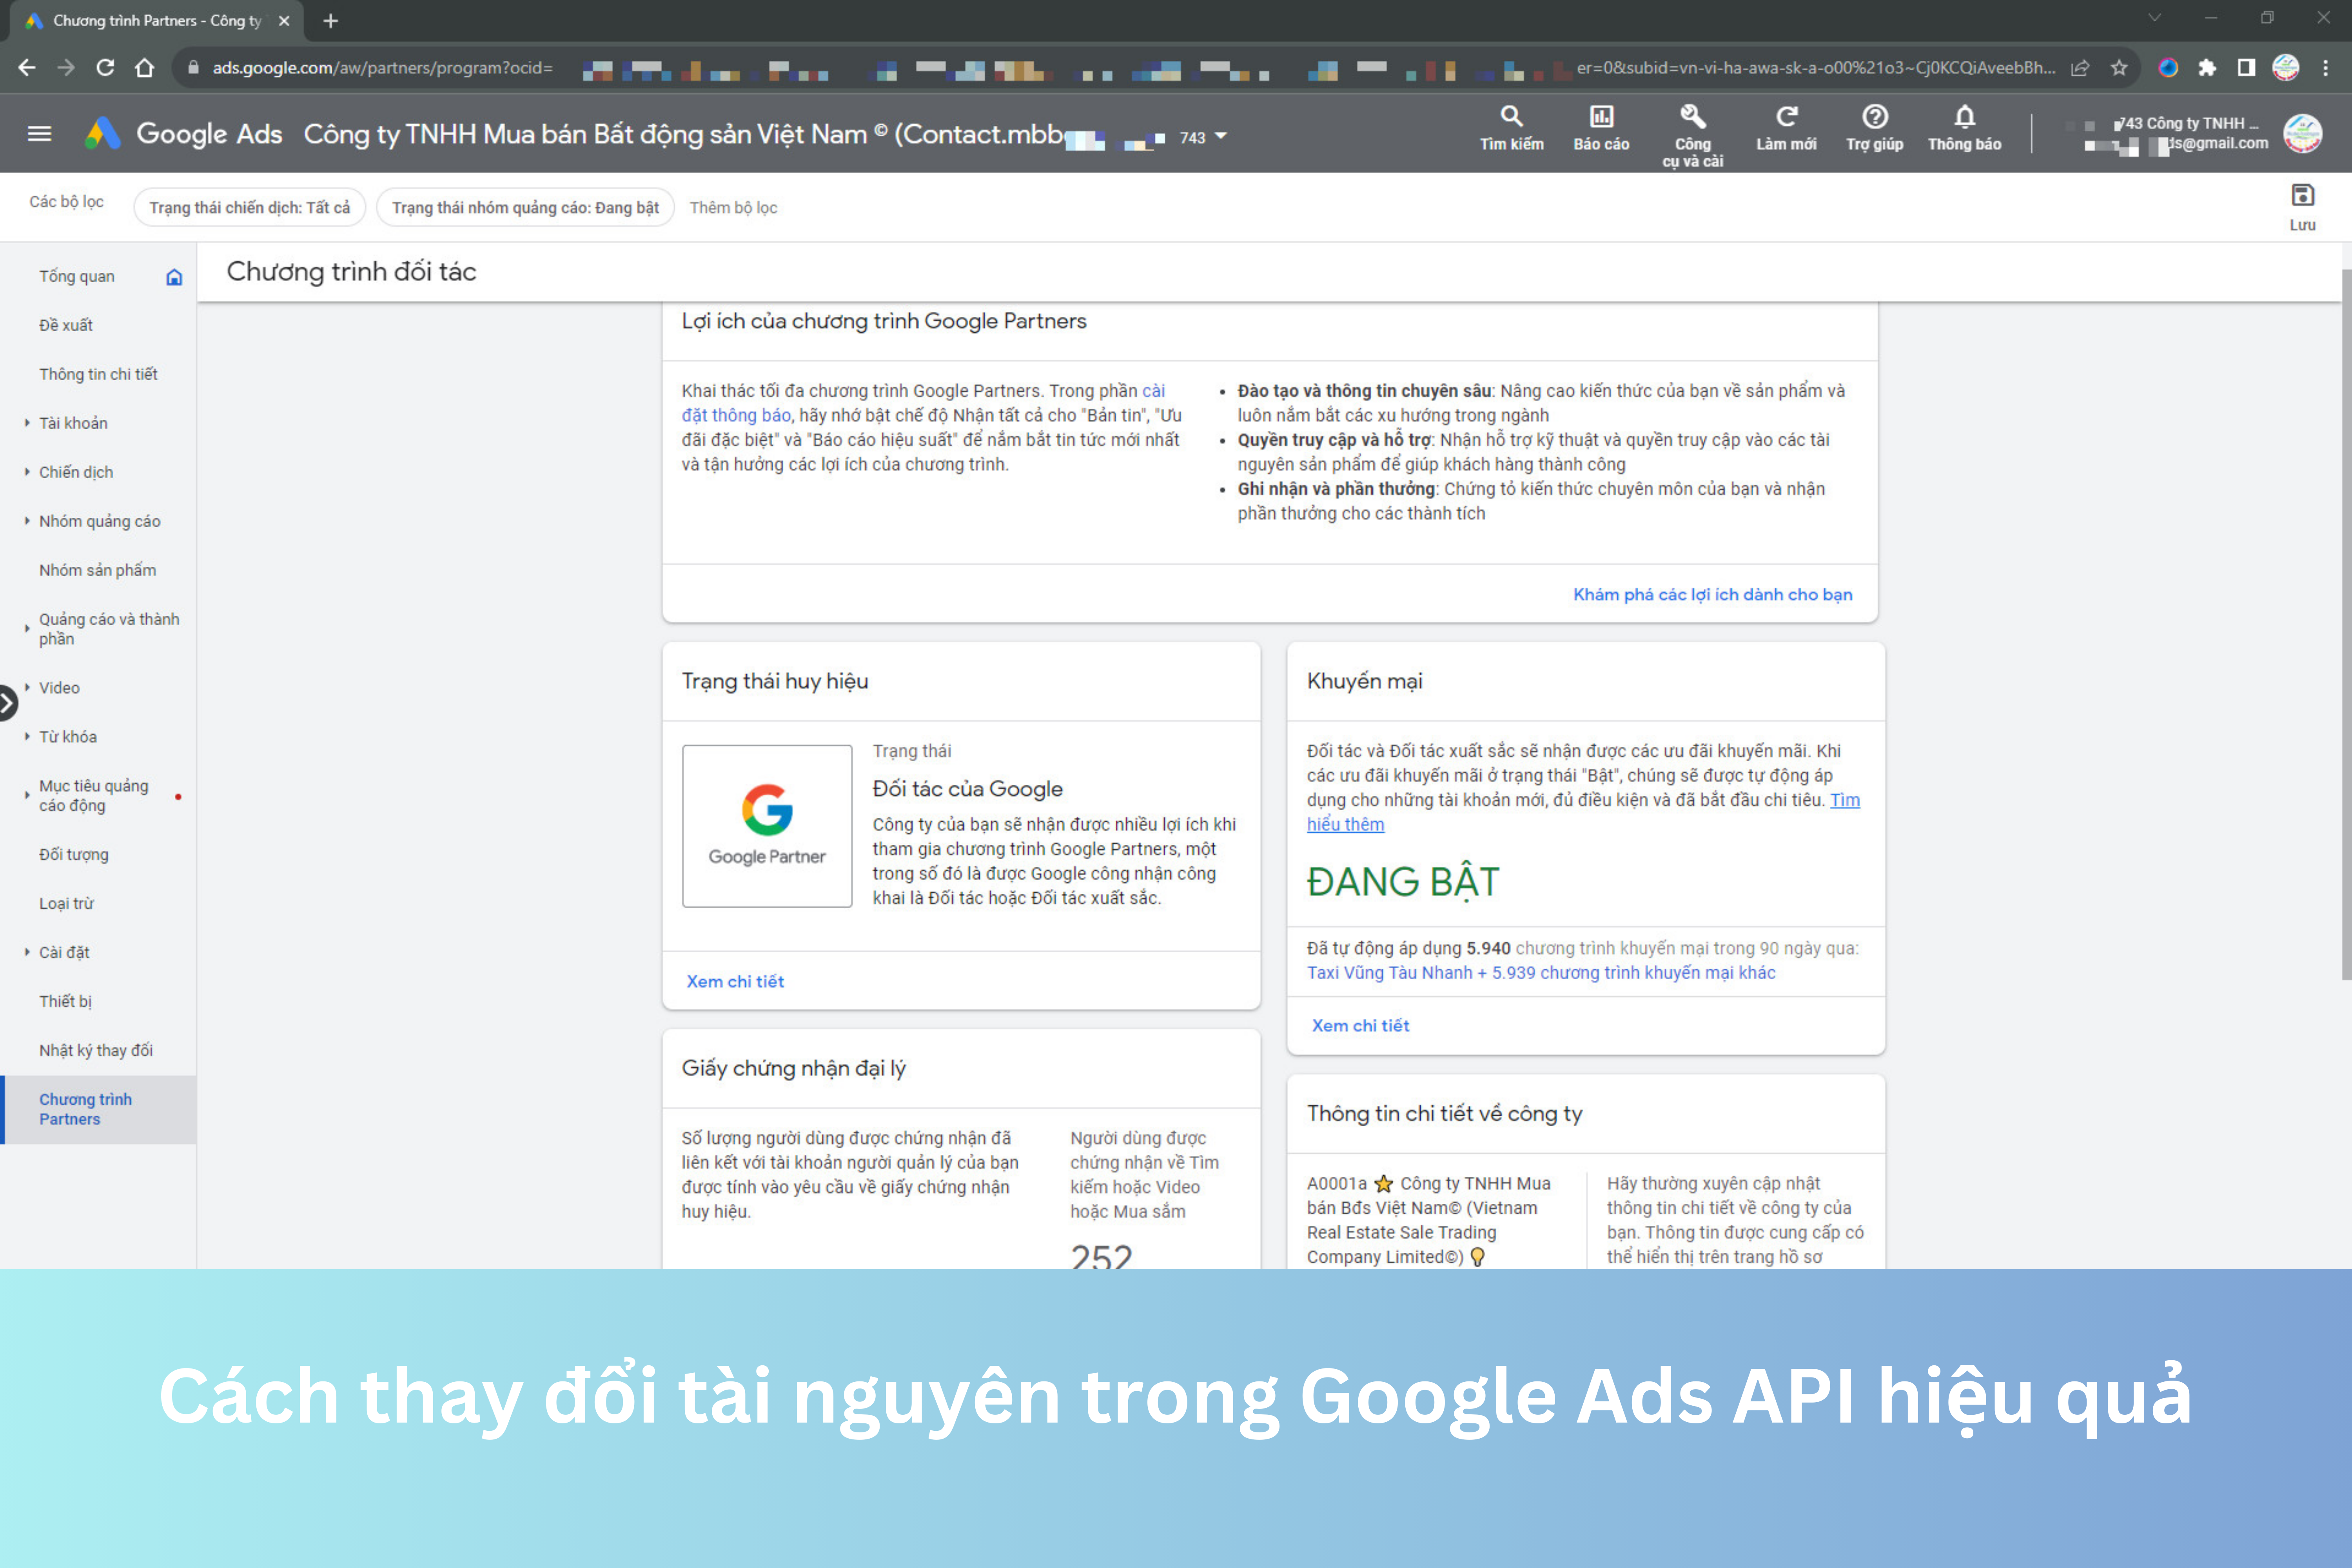The width and height of the screenshot is (2352, 1568).
Task: Click Trạng thái nhóm quảng cáo filter chip
Action: point(525,208)
